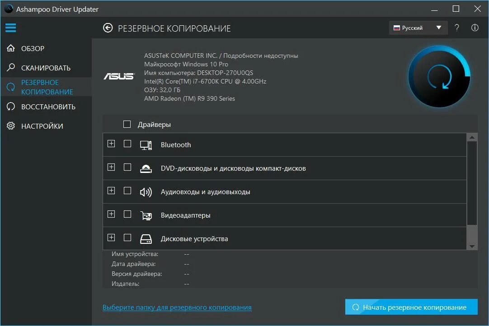Click the Аудиовходы и аудиовыходы label

pos(206,192)
